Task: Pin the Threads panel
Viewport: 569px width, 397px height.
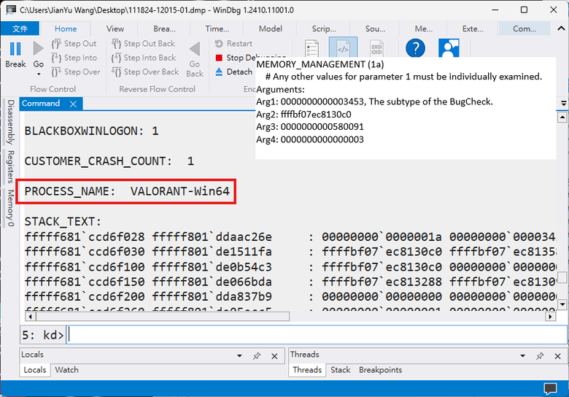Action: point(540,356)
